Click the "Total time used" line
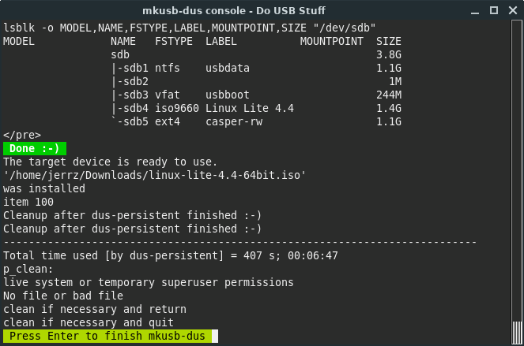Screen dimensions: 524x346 pyautogui.click(x=171, y=255)
